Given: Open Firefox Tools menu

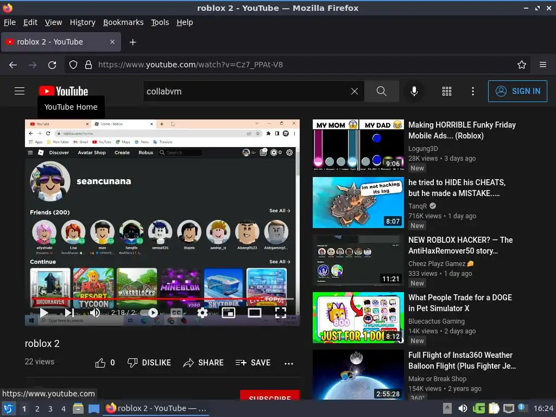Looking at the screenshot, I should [160, 22].
